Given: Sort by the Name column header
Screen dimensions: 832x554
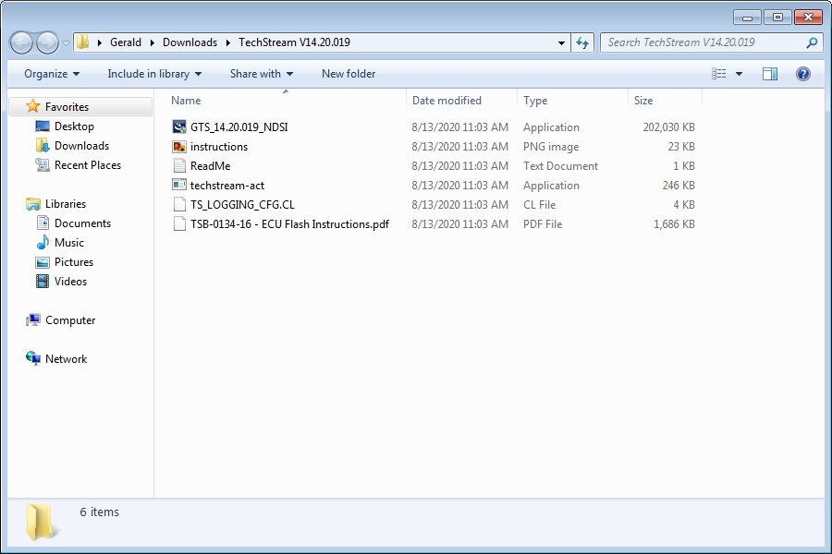Looking at the screenshot, I should coord(287,101).
